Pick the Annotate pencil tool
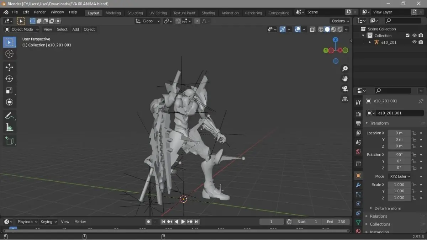Image resolution: width=427 pixels, height=240 pixels. coord(10,116)
